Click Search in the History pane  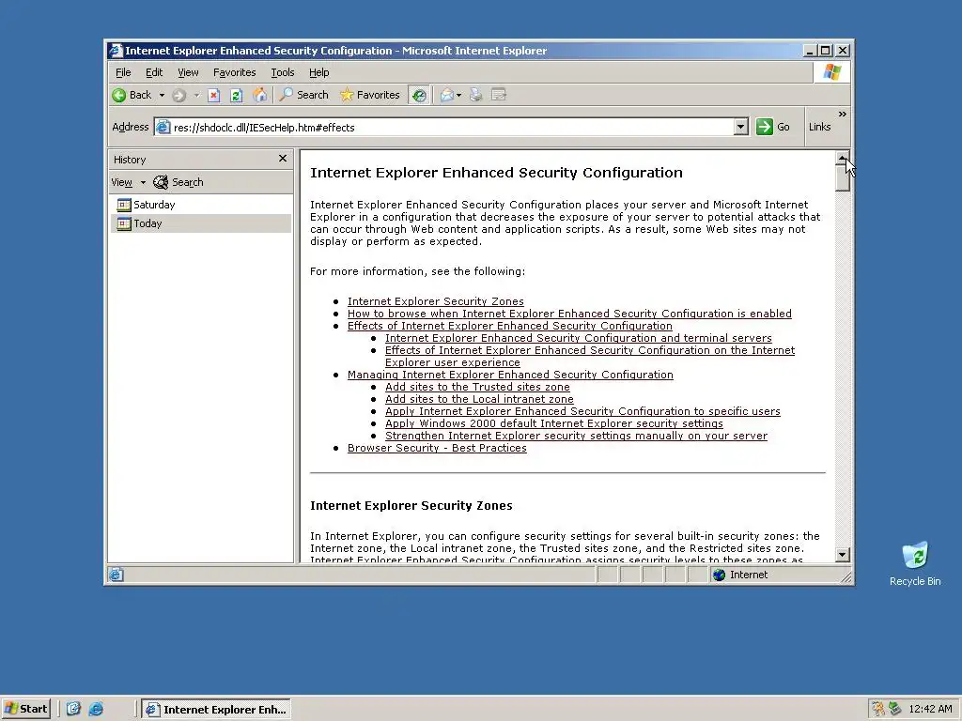click(x=178, y=182)
